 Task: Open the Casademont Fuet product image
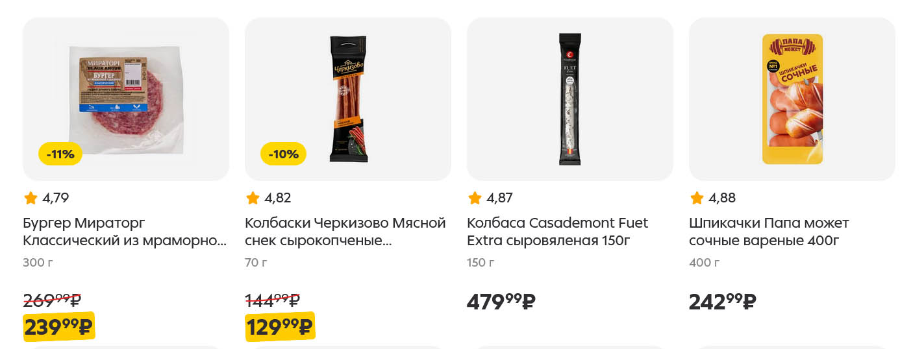[x=570, y=99]
